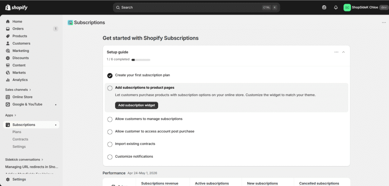Click the Content image icon
The image size is (389, 186).
[8, 65]
